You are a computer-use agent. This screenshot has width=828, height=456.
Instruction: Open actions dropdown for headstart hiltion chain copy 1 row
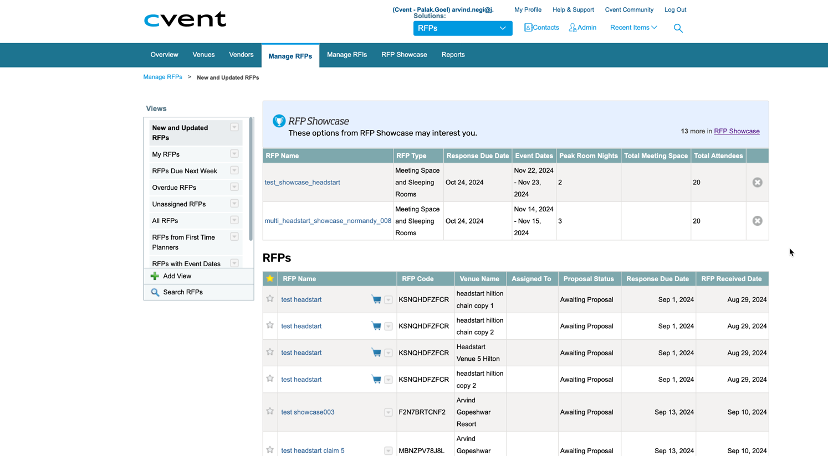pos(389,300)
